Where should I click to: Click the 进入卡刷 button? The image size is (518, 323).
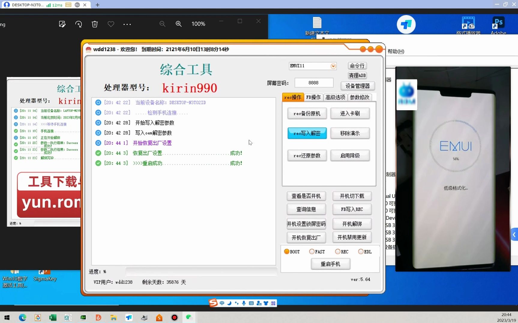pos(350,114)
